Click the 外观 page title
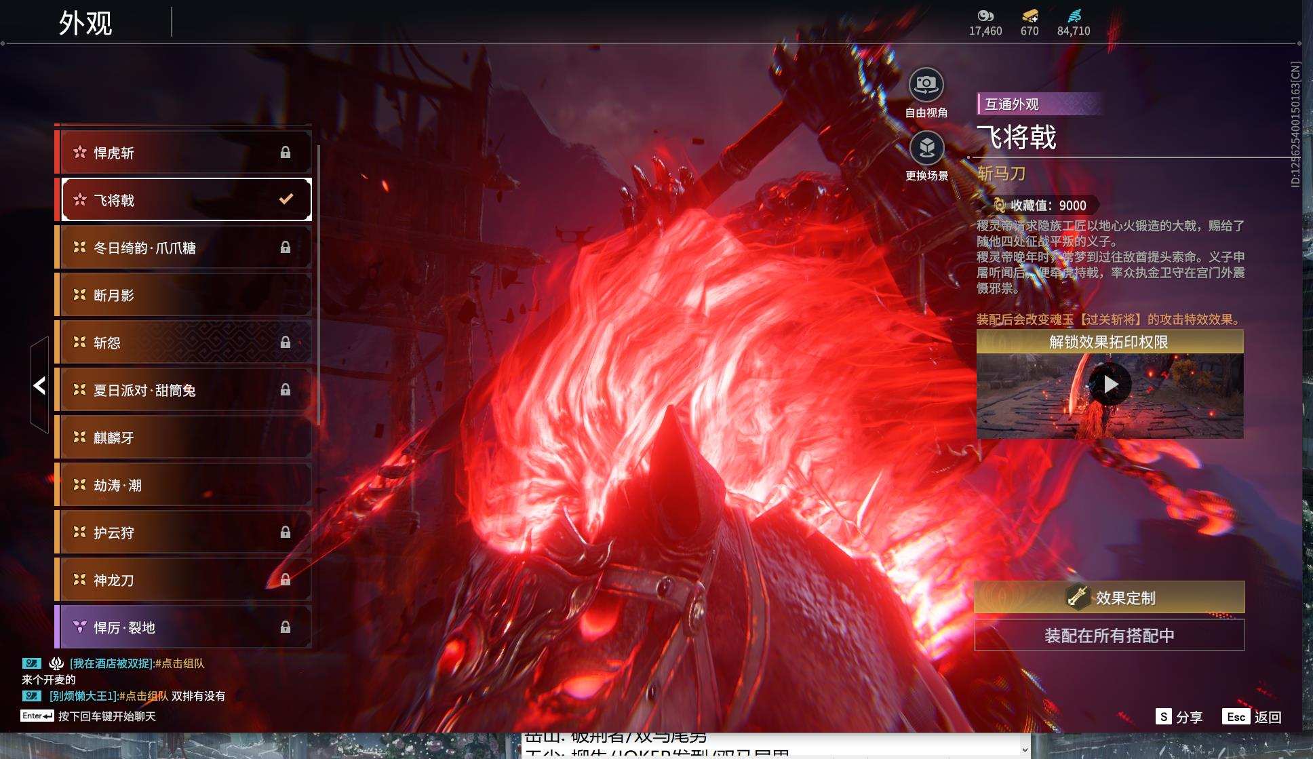This screenshot has width=1313, height=759. [x=85, y=23]
